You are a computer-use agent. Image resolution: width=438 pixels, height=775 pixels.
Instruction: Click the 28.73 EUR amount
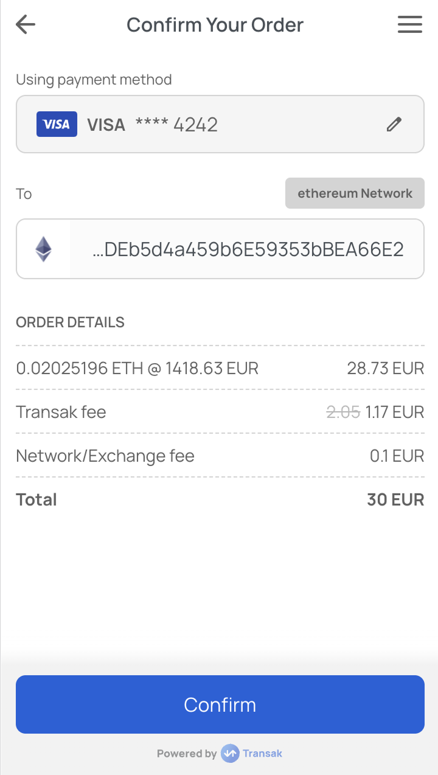point(386,368)
